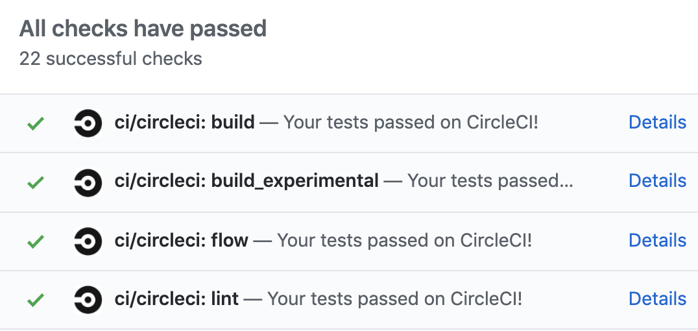Open Details for ci/circleci: build
The width and height of the screenshot is (698, 331).
tap(657, 122)
